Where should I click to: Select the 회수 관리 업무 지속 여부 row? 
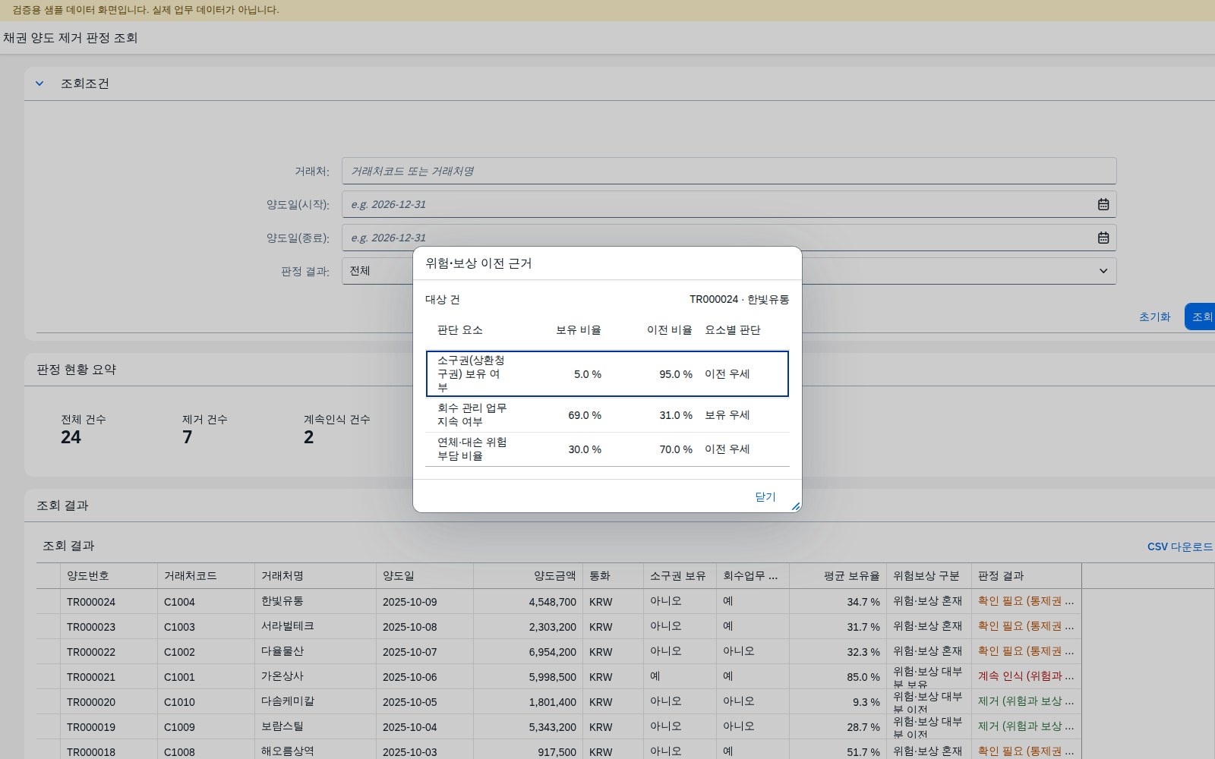(607, 414)
